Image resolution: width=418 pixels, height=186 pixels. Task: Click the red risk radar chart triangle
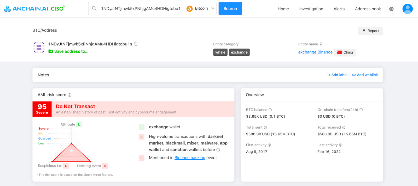[71, 154]
